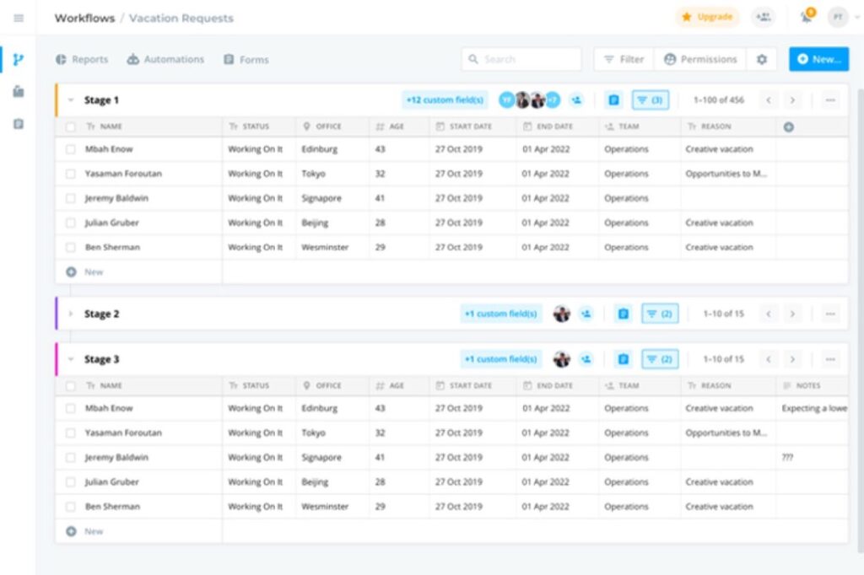
Task: Add member icon in Stage 1 header
Action: 576,100
